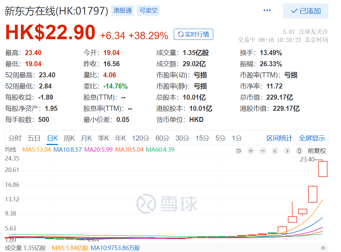Zoom out the chart with minus icon
This screenshot has width=341, height=252.
coord(263,151)
